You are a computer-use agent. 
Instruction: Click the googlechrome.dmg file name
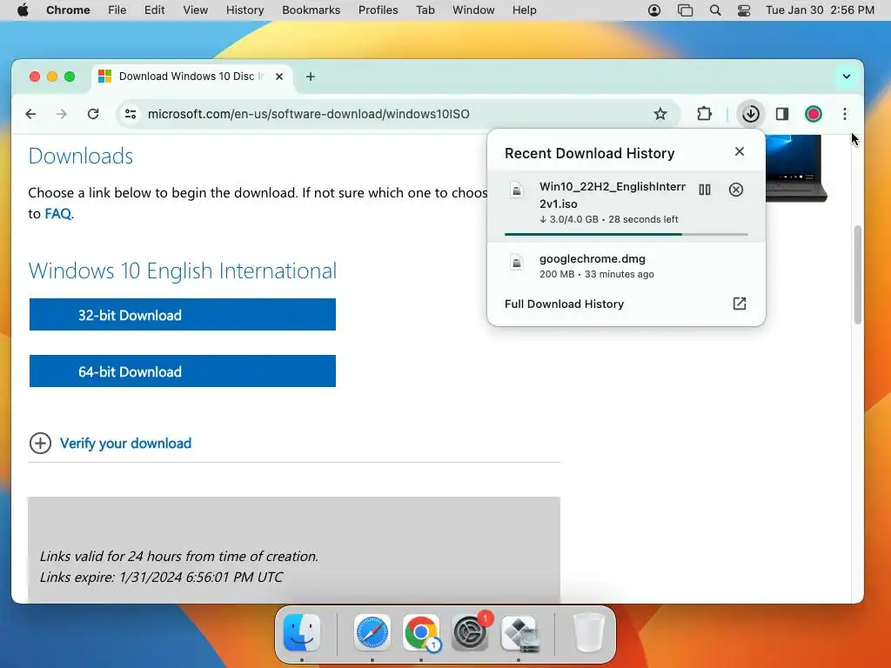click(592, 259)
